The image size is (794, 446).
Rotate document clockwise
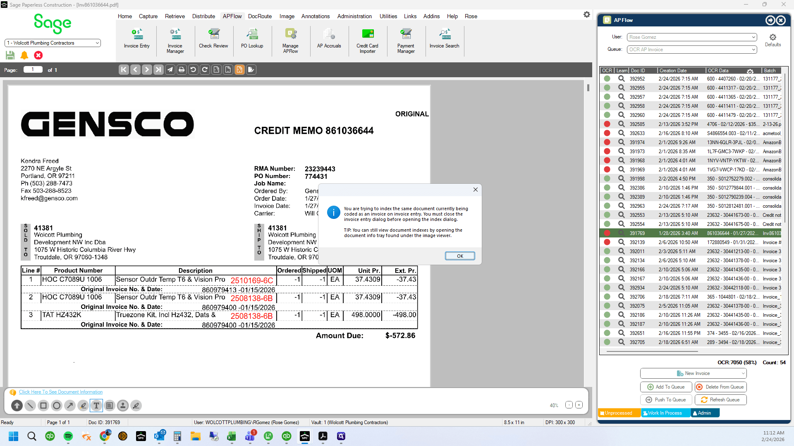[x=205, y=70]
